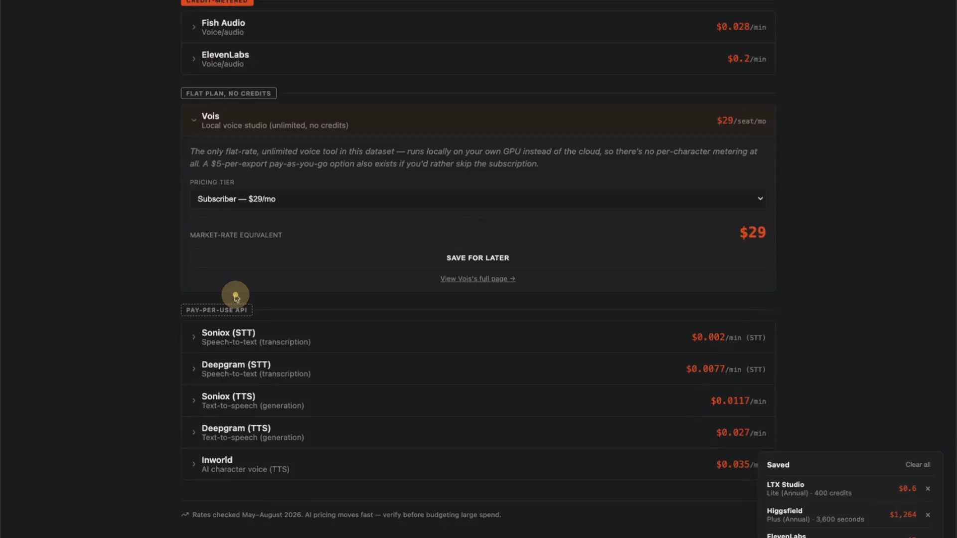
Task: Click the large $29 market-rate value
Action: tap(753, 233)
